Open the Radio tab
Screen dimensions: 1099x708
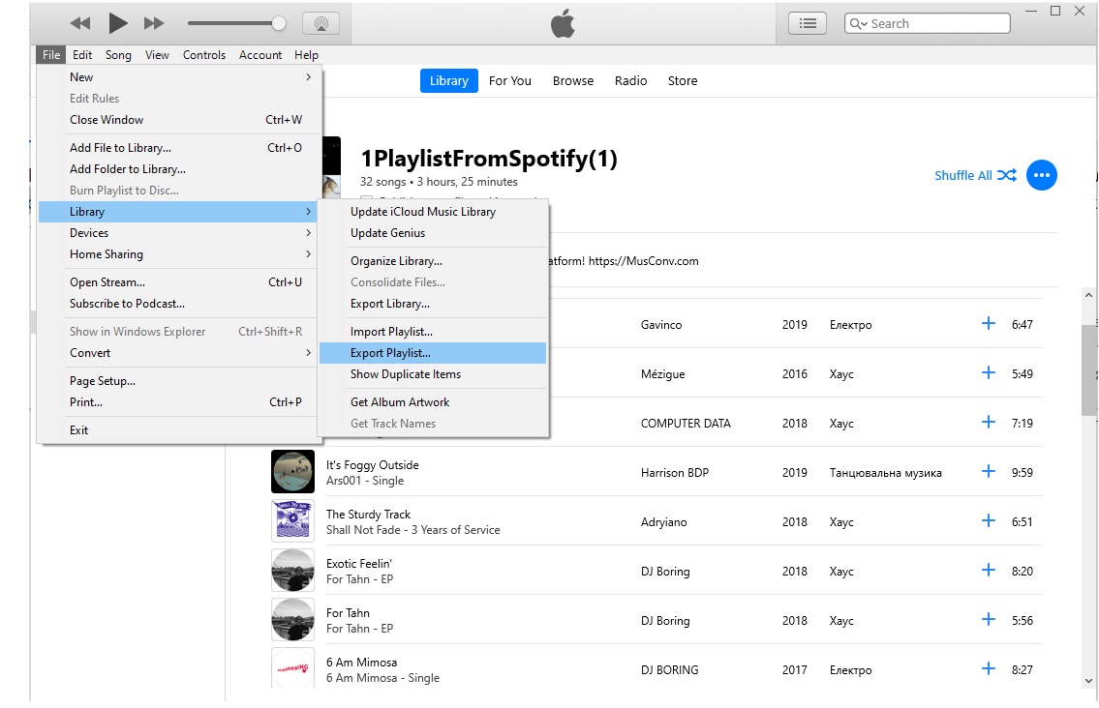pyautogui.click(x=630, y=80)
